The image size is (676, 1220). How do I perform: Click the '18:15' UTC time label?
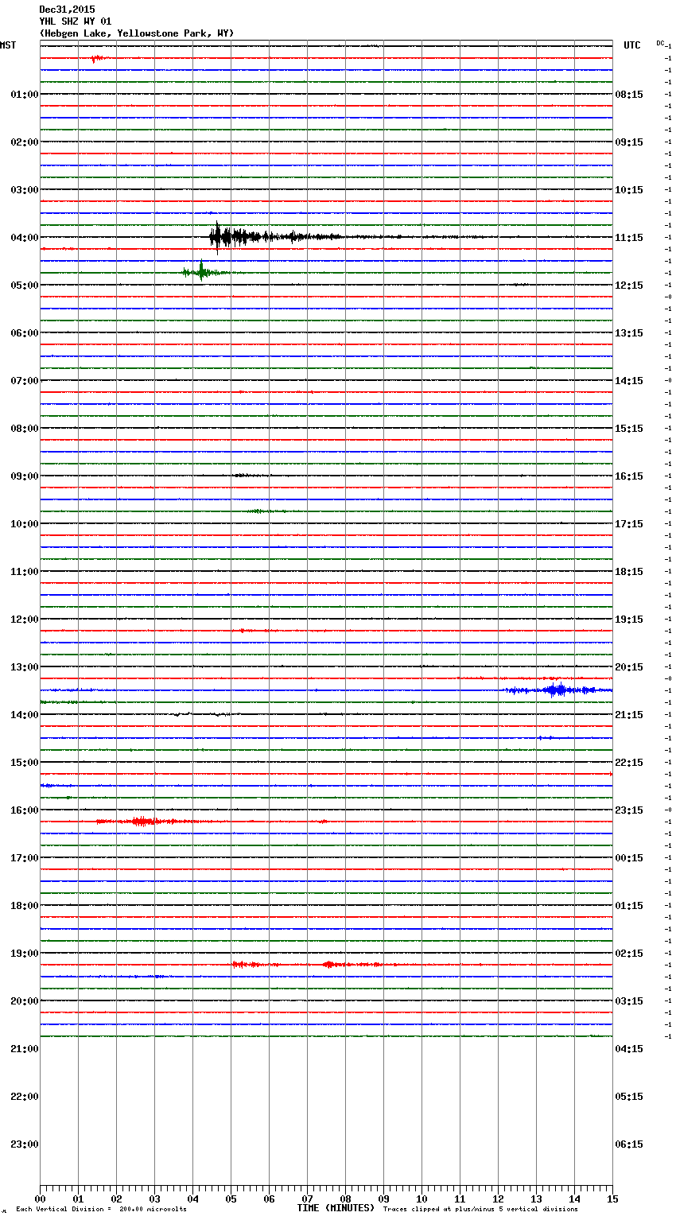[629, 572]
